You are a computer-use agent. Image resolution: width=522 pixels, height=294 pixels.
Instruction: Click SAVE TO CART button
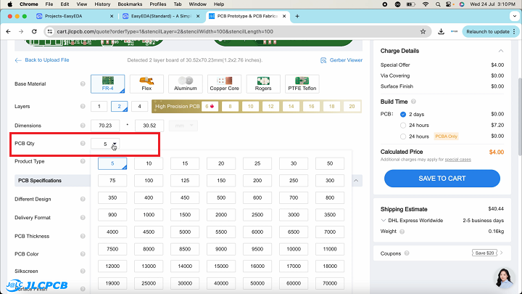[x=442, y=179]
